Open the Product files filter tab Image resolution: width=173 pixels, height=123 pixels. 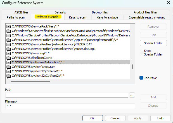click(x=145, y=12)
